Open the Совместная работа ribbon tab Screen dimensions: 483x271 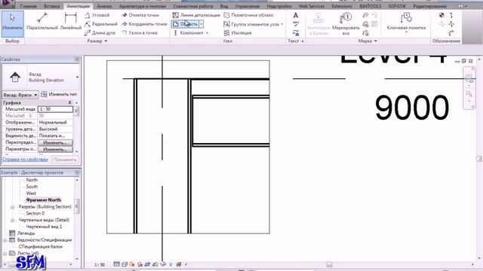[x=193, y=6]
